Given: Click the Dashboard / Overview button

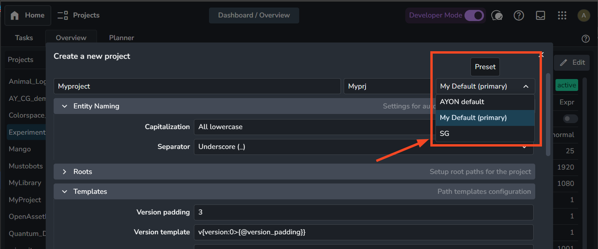Looking at the screenshot, I should click(x=254, y=15).
